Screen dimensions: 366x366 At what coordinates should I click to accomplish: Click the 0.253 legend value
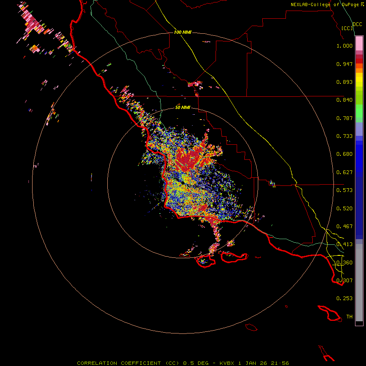tap(344, 298)
